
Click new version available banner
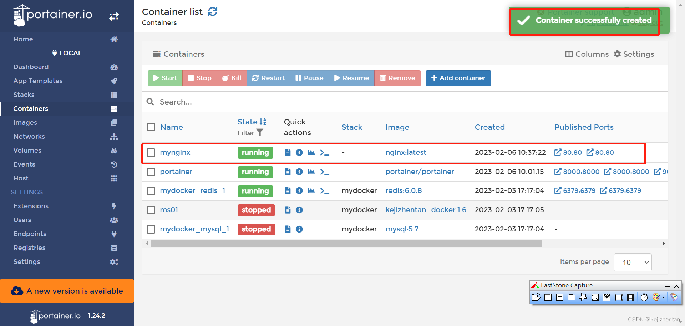(67, 291)
